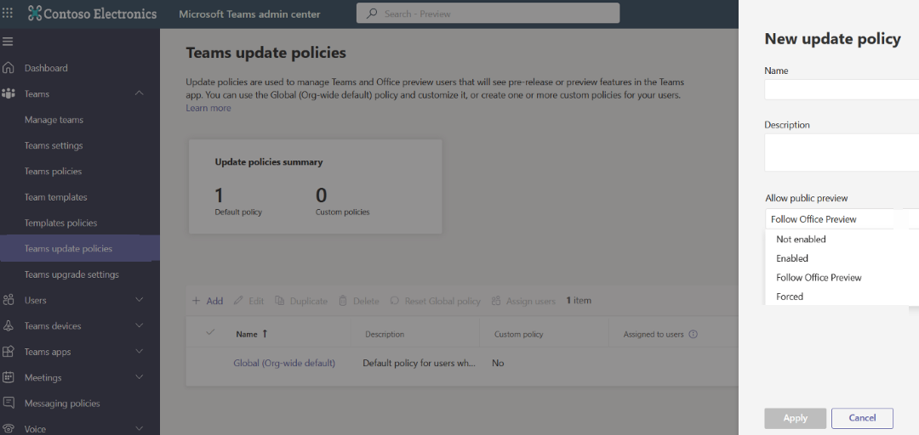Open Team templates in sidebar
This screenshot has width=919, height=435.
(55, 197)
